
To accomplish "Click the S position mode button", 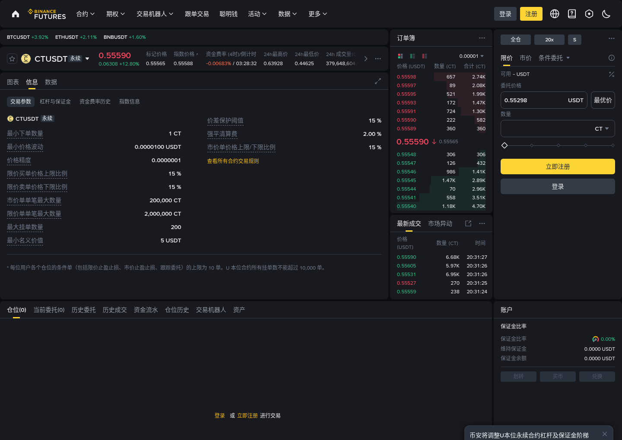I will 574,40.
